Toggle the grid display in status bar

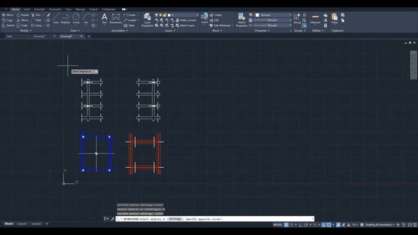pyautogui.click(x=286, y=225)
